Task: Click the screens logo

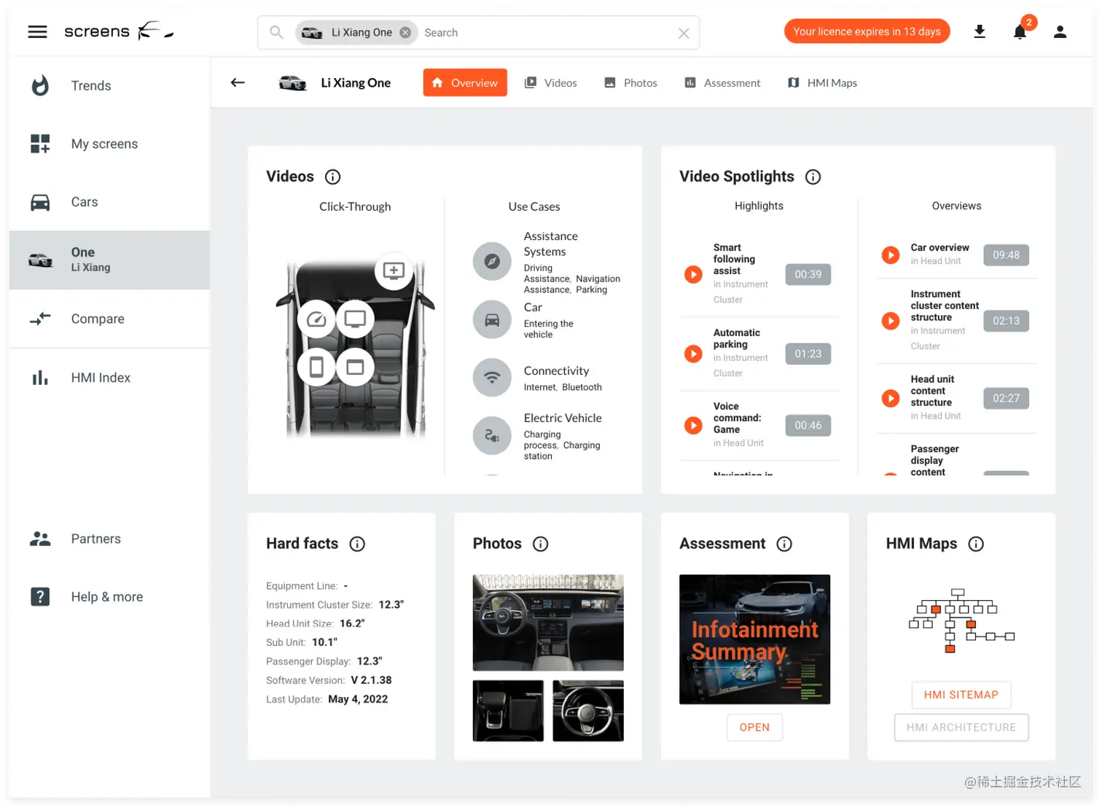Action: point(119,31)
